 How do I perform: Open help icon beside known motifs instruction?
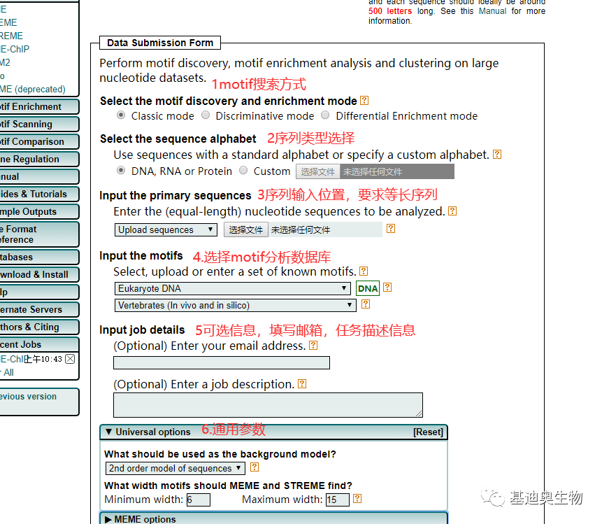click(364, 271)
